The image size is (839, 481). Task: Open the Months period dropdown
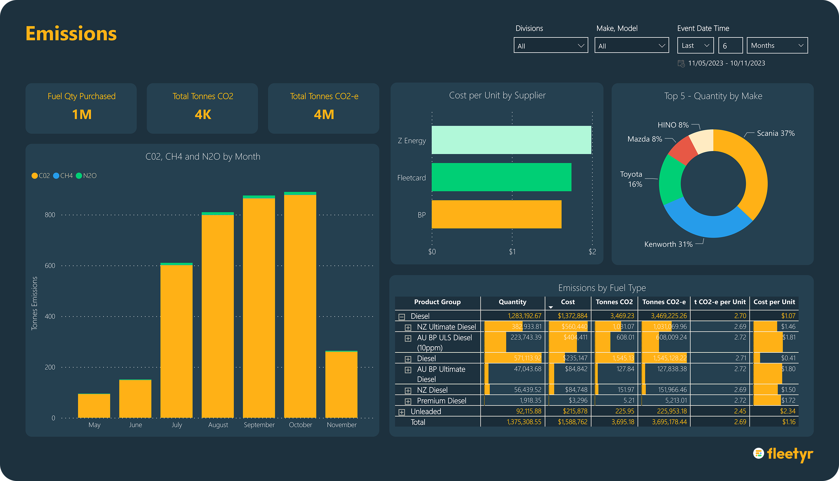coord(777,46)
